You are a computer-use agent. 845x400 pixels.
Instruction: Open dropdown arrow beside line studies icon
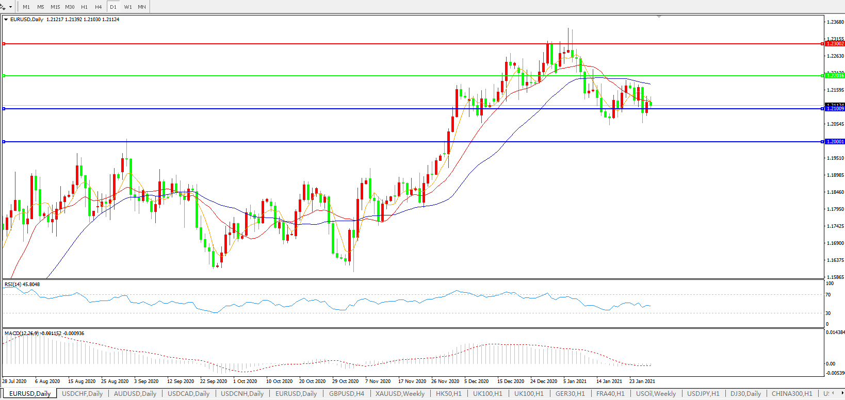click(10, 7)
